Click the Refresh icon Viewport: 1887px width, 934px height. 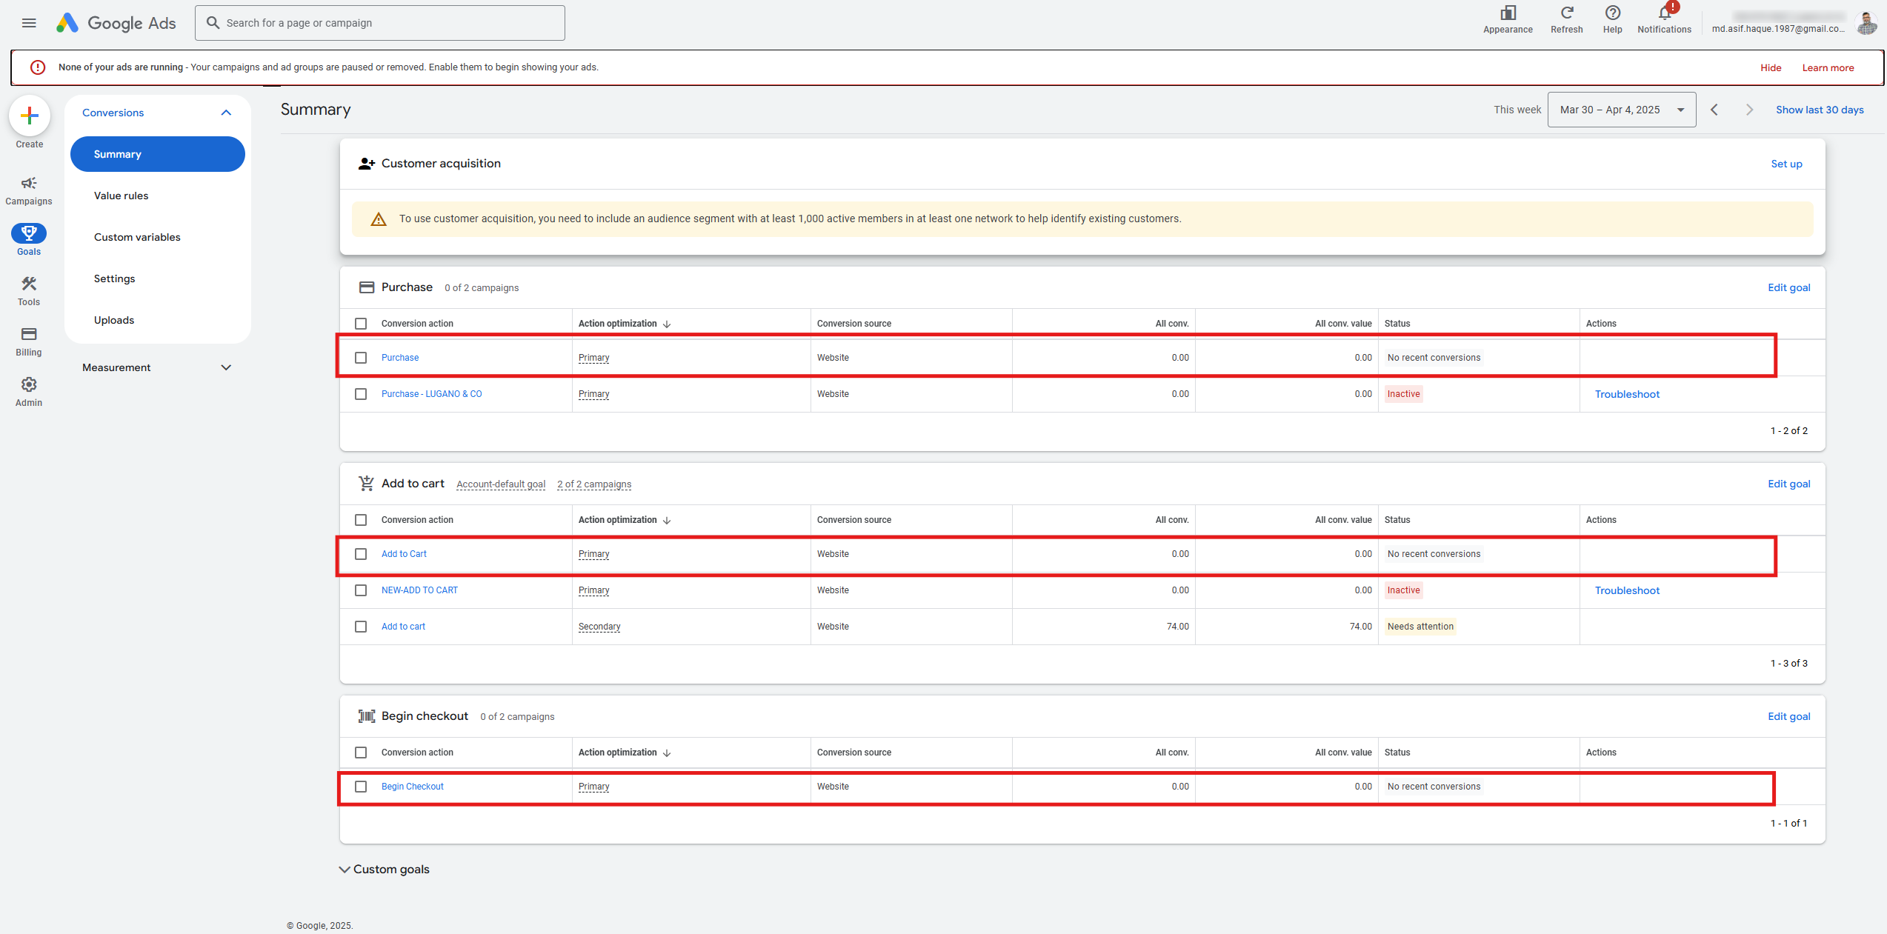click(1566, 13)
